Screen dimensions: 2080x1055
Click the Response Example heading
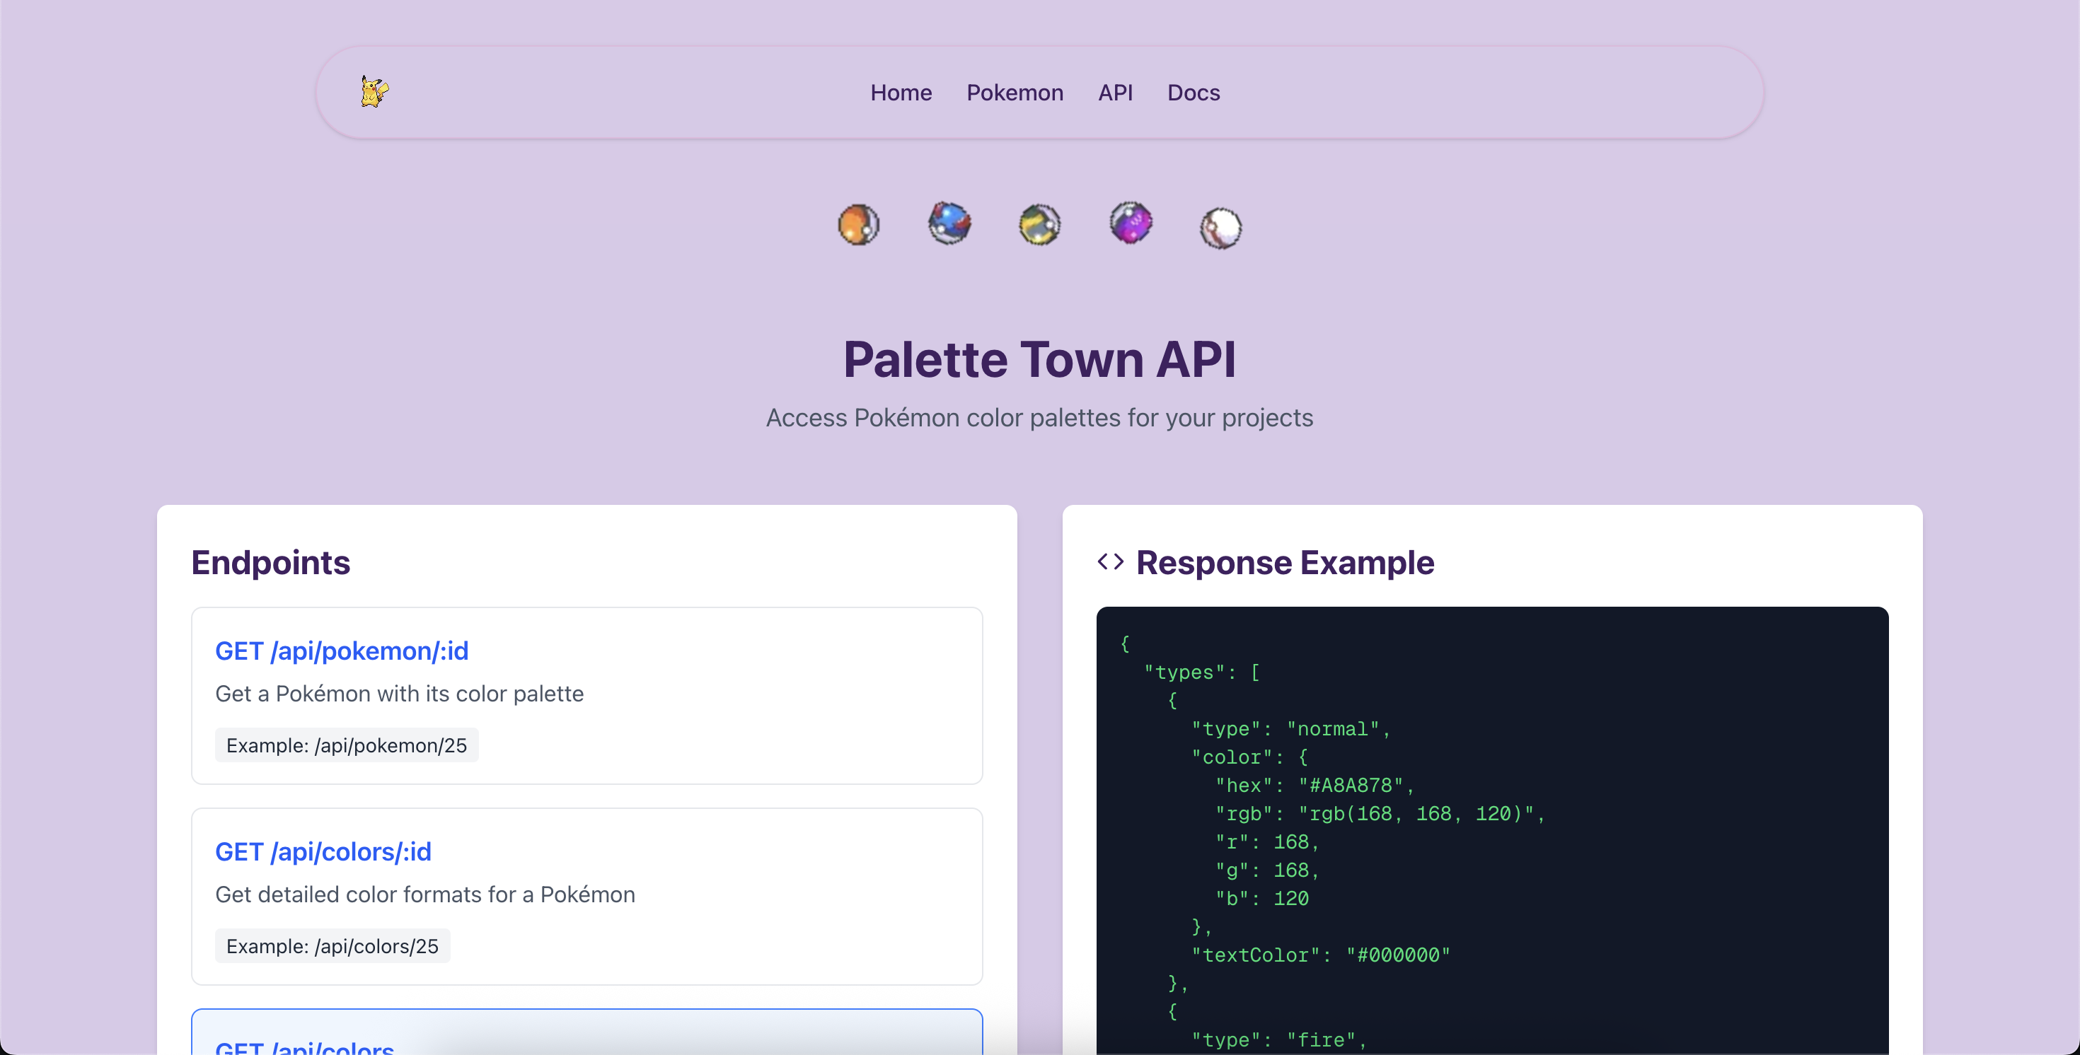tap(1285, 563)
